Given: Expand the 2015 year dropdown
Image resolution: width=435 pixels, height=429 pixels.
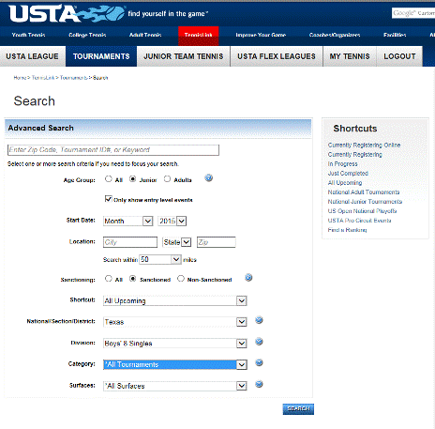Looking at the screenshot, I should [x=172, y=221].
